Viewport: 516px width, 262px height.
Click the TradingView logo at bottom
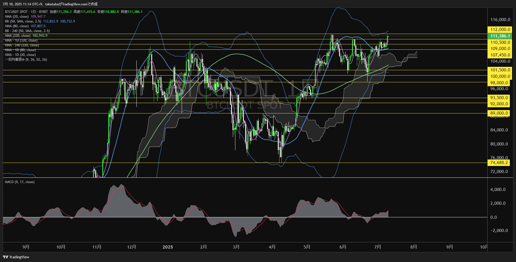coord(16,257)
